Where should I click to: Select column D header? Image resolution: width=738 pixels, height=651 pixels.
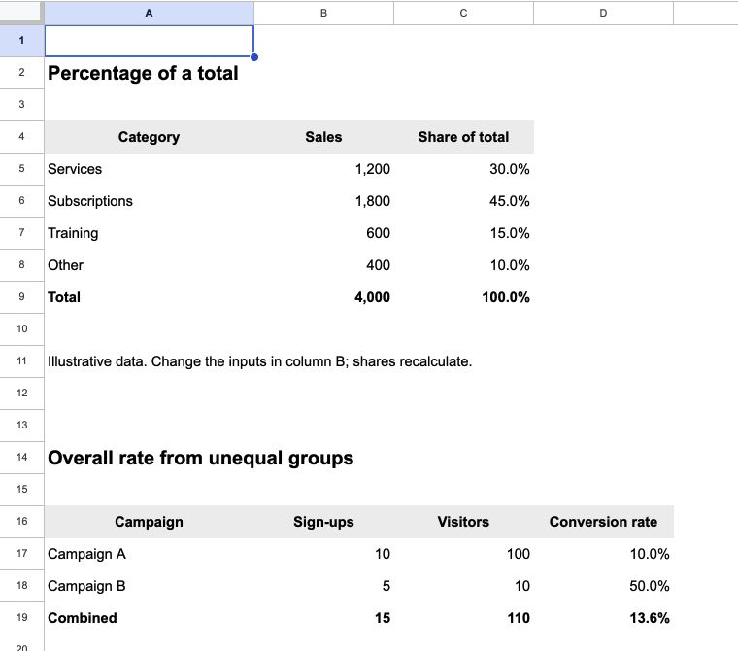(x=603, y=13)
